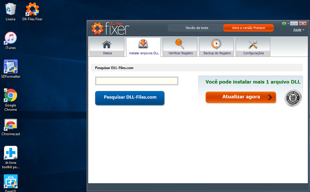
Task: Uncheck the Google Chrome icon selection checkbox
Action: [5, 90]
